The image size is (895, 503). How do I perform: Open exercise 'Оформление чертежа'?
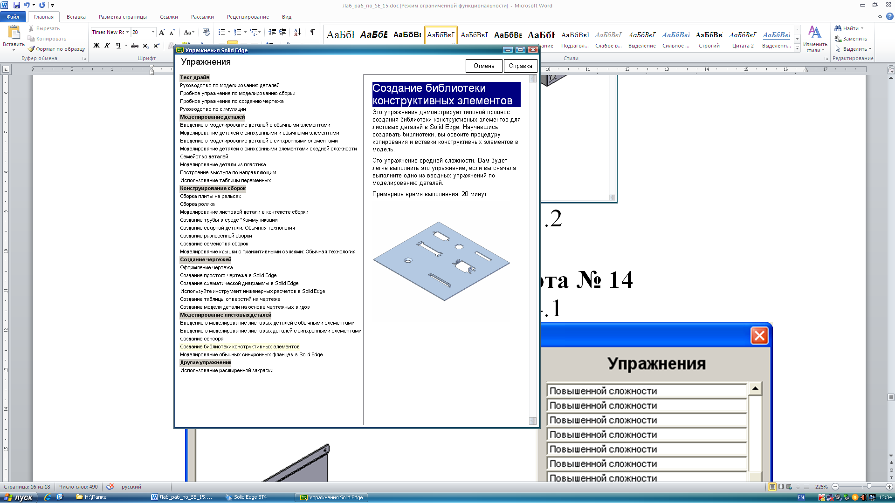point(206,267)
